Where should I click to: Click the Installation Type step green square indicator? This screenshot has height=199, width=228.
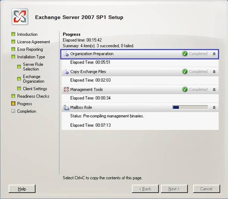pyautogui.click(x=13, y=56)
